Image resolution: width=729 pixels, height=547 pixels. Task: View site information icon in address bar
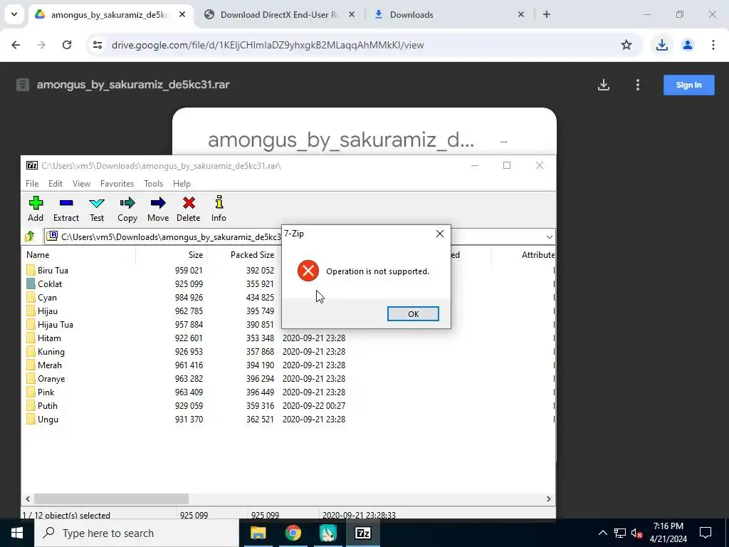click(97, 45)
